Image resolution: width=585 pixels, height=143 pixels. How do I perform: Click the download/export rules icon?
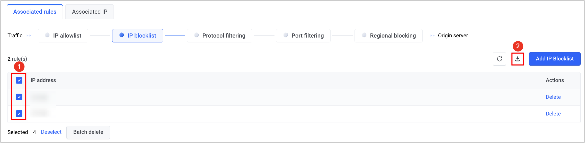pos(518,59)
